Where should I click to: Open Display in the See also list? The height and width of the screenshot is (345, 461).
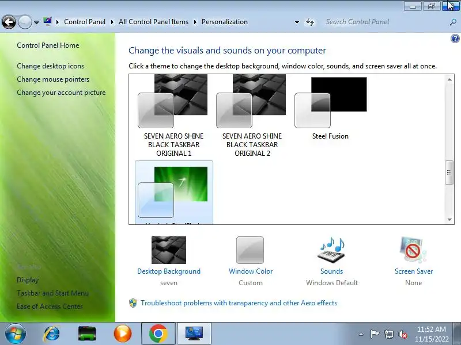point(28,280)
